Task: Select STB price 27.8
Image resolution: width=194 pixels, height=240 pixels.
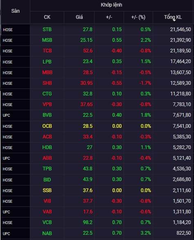Action: point(88,29)
